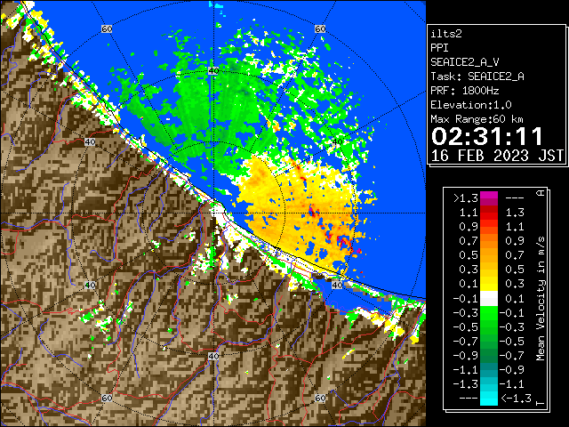This screenshot has height=427, width=569.
Task: Click the 'Elevation:1.0' line
Action: point(471,105)
